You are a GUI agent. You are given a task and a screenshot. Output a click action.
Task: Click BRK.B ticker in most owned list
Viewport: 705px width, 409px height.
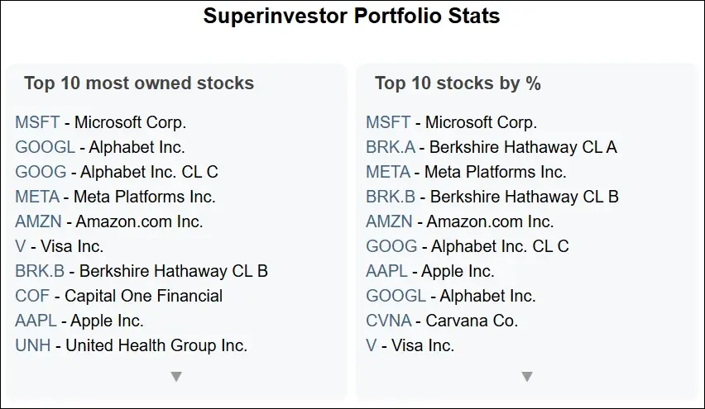pyautogui.click(x=40, y=271)
